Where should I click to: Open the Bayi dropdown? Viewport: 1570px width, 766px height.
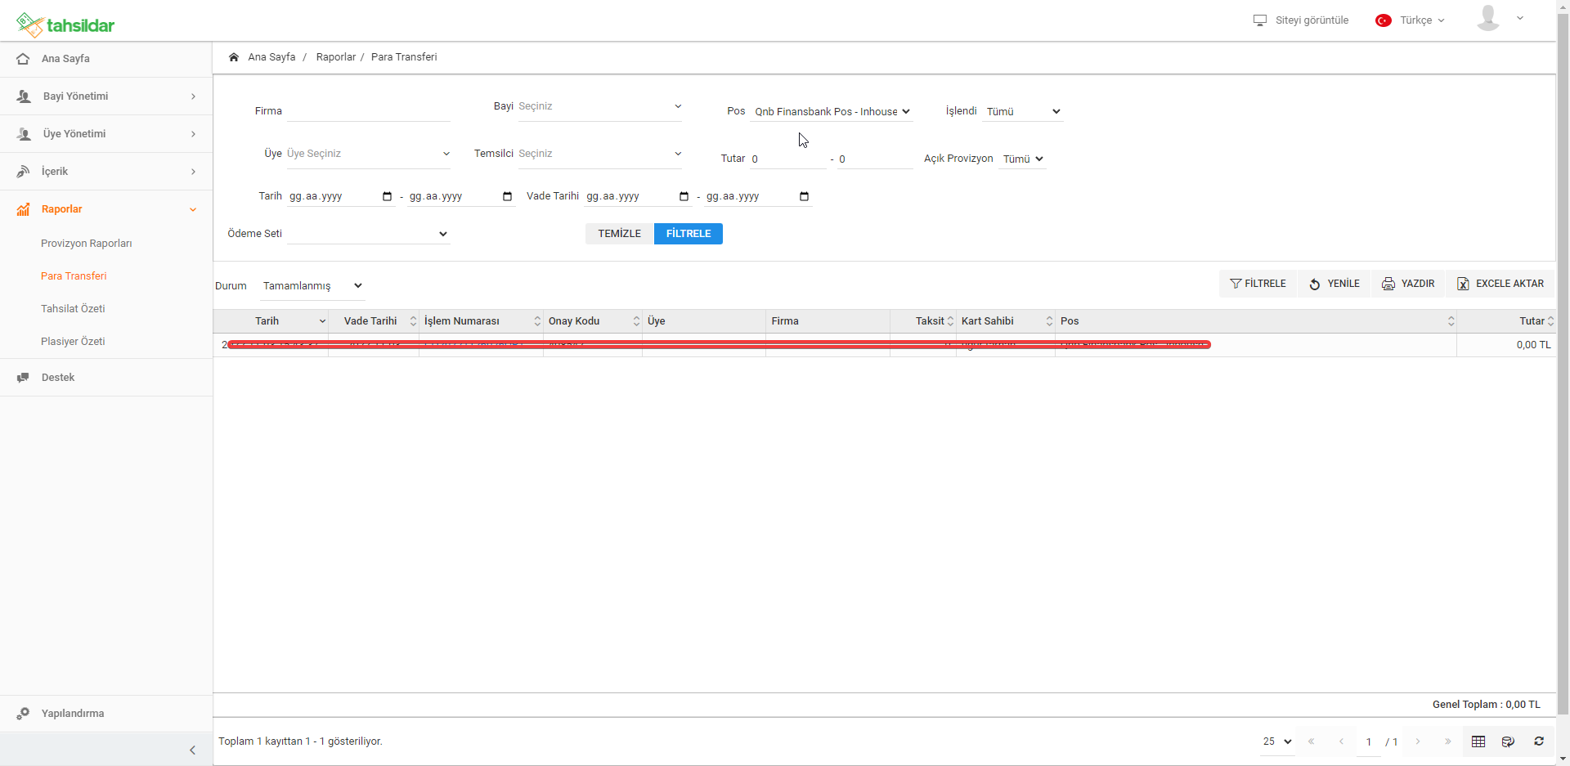(x=600, y=107)
